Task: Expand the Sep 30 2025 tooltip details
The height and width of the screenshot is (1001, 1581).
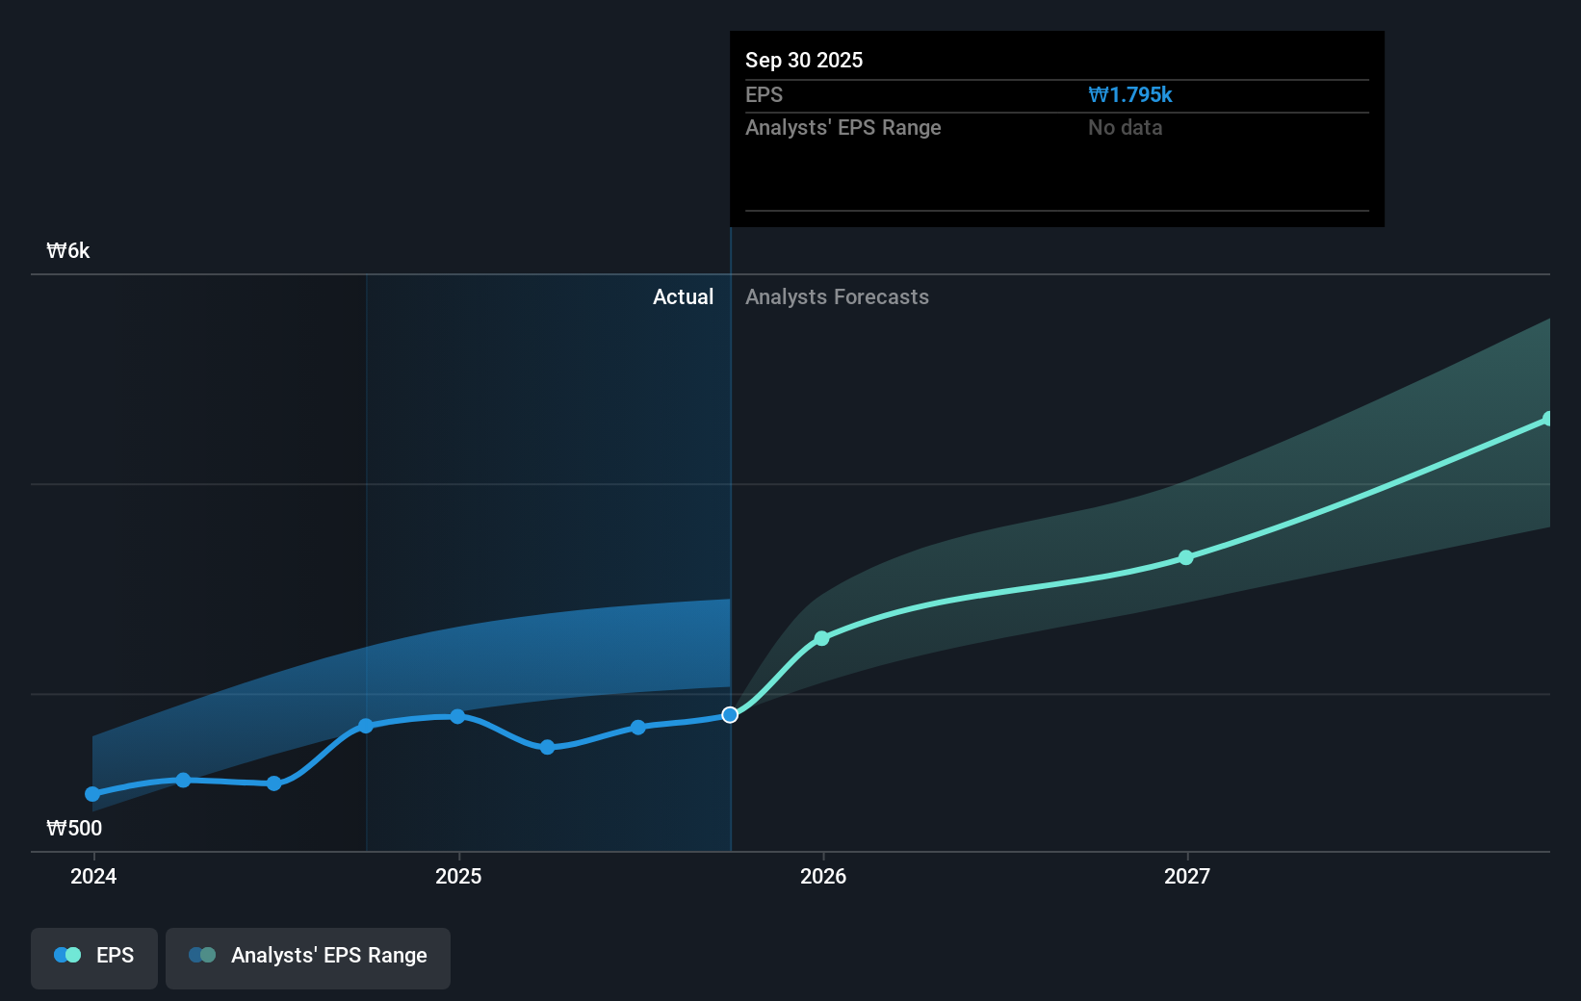Action: (x=1056, y=60)
